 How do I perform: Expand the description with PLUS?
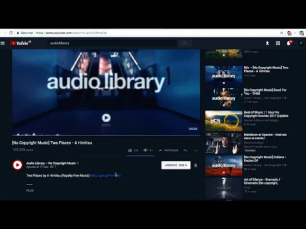(x=30, y=190)
